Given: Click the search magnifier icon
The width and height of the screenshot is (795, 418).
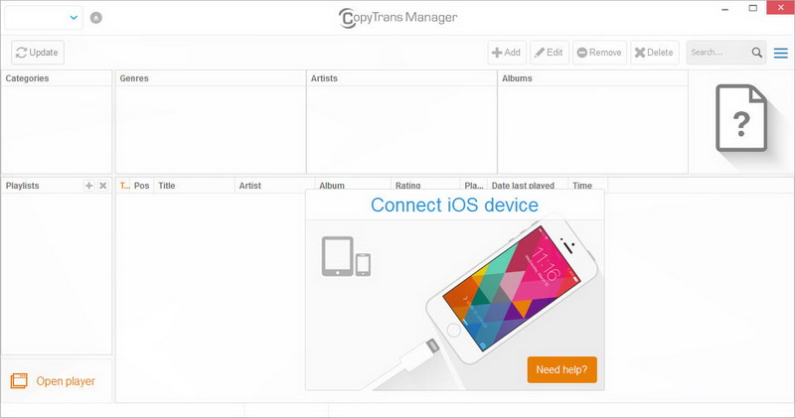Looking at the screenshot, I should pos(757,53).
